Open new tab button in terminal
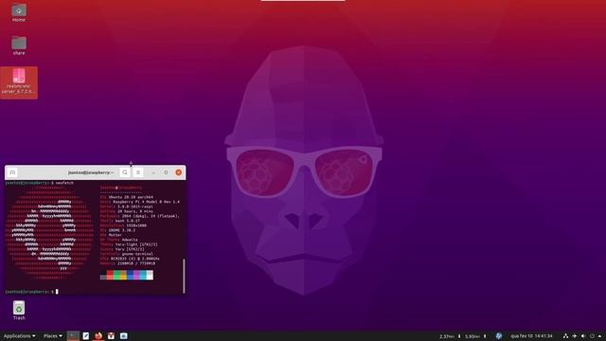 point(12,172)
